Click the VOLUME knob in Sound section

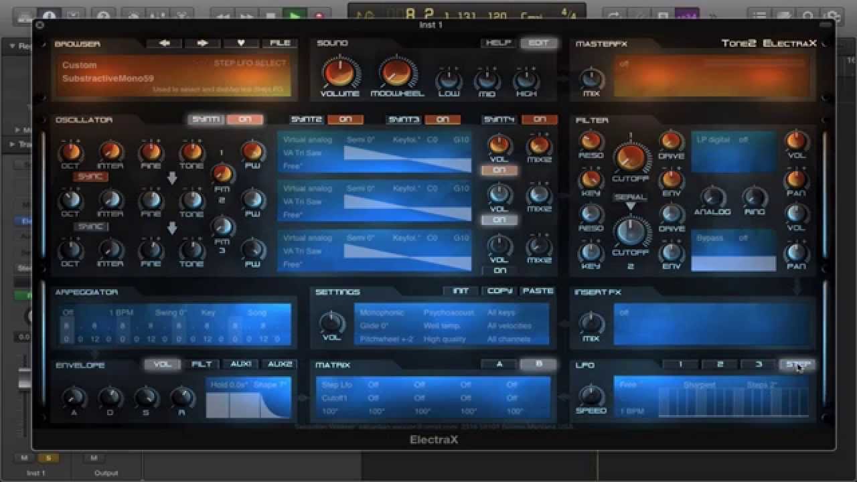pyautogui.click(x=339, y=72)
